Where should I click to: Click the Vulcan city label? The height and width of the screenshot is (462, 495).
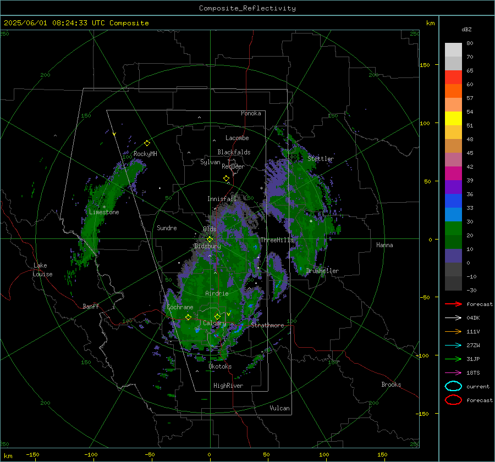pos(279,408)
